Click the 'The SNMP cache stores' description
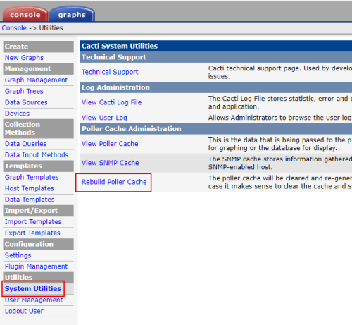Viewport: 352px width, 325px height. 280,163
